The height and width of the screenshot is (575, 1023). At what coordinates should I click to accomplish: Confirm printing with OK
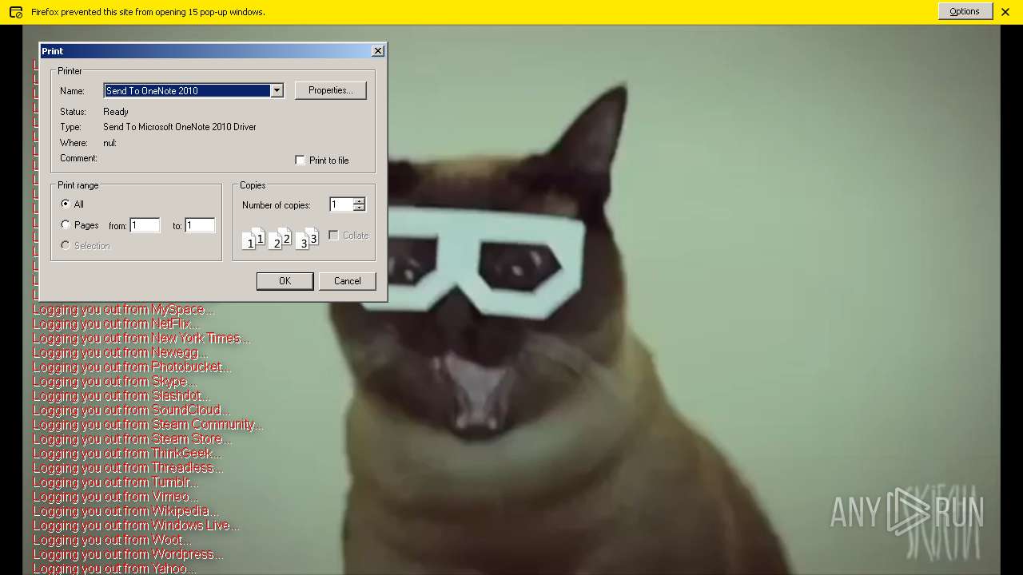[x=285, y=281]
